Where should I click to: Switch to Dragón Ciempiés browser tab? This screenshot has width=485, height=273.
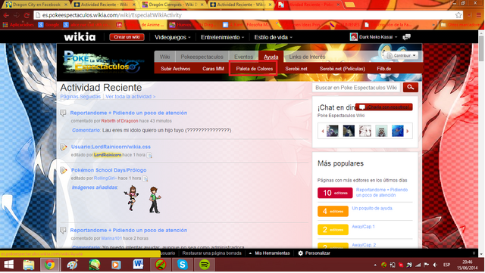pyautogui.click(x=174, y=5)
